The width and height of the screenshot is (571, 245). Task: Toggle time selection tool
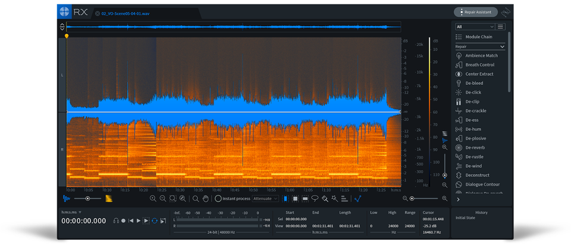coord(284,199)
